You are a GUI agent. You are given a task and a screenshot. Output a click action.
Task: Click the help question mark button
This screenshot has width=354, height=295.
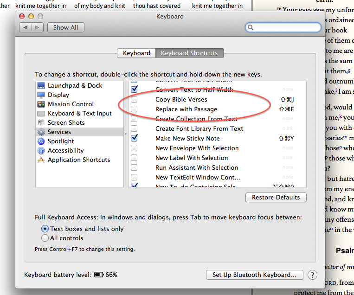click(x=312, y=275)
